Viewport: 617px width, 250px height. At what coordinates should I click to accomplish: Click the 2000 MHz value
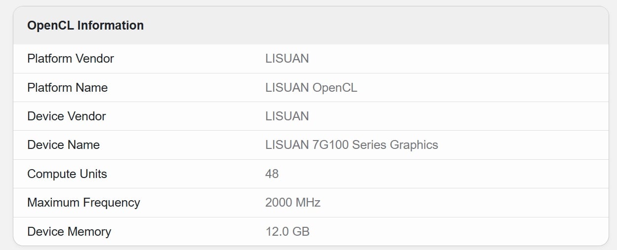(293, 203)
